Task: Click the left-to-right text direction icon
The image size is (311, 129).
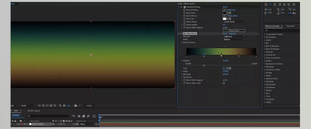Action: point(290,13)
